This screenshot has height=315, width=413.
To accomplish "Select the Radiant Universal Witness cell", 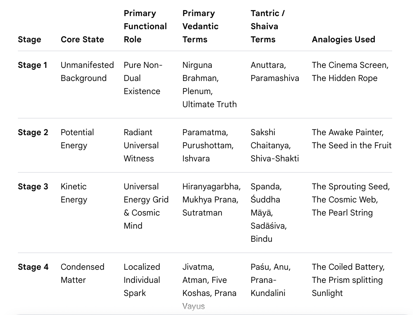I will point(141,145).
